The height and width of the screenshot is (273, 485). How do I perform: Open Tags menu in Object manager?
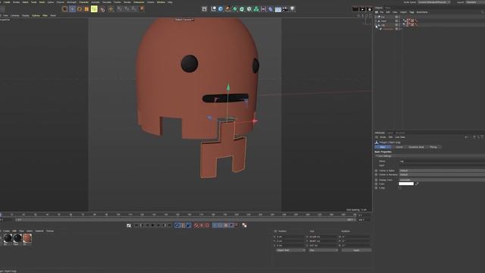click(x=411, y=12)
